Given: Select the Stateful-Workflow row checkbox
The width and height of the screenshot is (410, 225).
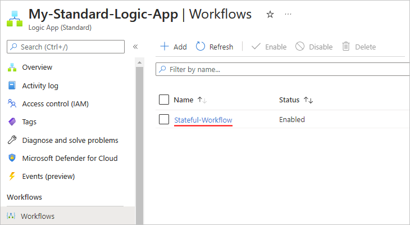Looking at the screenshot, I should (x=164, y=119).
